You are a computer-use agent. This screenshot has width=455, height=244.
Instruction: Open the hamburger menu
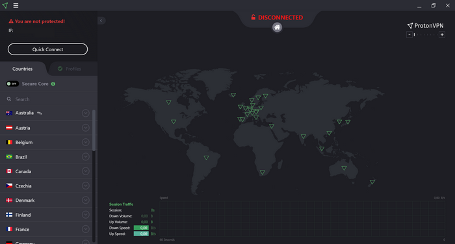[x=16, y=5]
